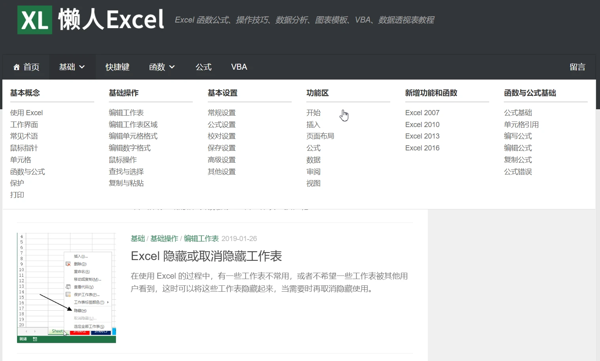Click the 基础操作 breadcrumb link
This screenshot has width=600, height=361.
coord(164,239)
